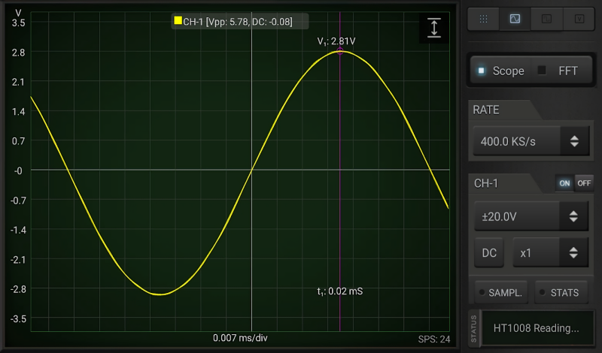The width and height of the screenshot is (602, 353).
Task: Click the yellow CH-1 legend square
Action: point(178,21)
